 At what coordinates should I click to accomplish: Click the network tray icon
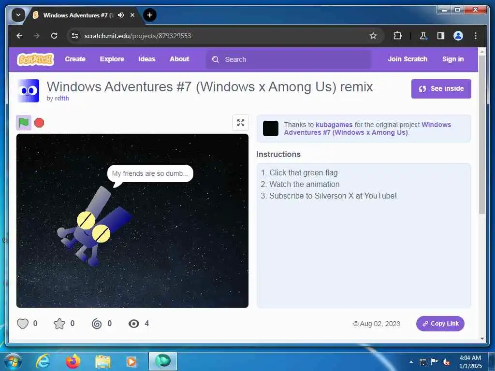[422, 362]
